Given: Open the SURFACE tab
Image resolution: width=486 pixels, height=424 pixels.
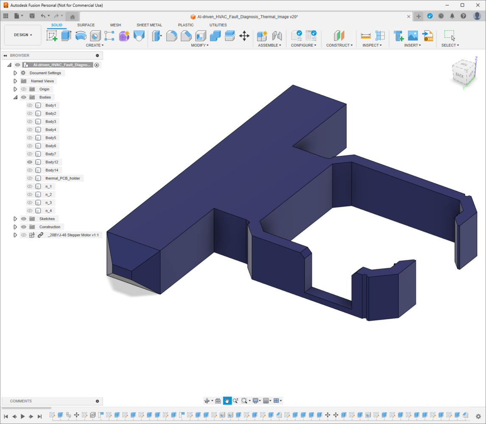Looking at the screenshot, I should click(x=86, y=25).
